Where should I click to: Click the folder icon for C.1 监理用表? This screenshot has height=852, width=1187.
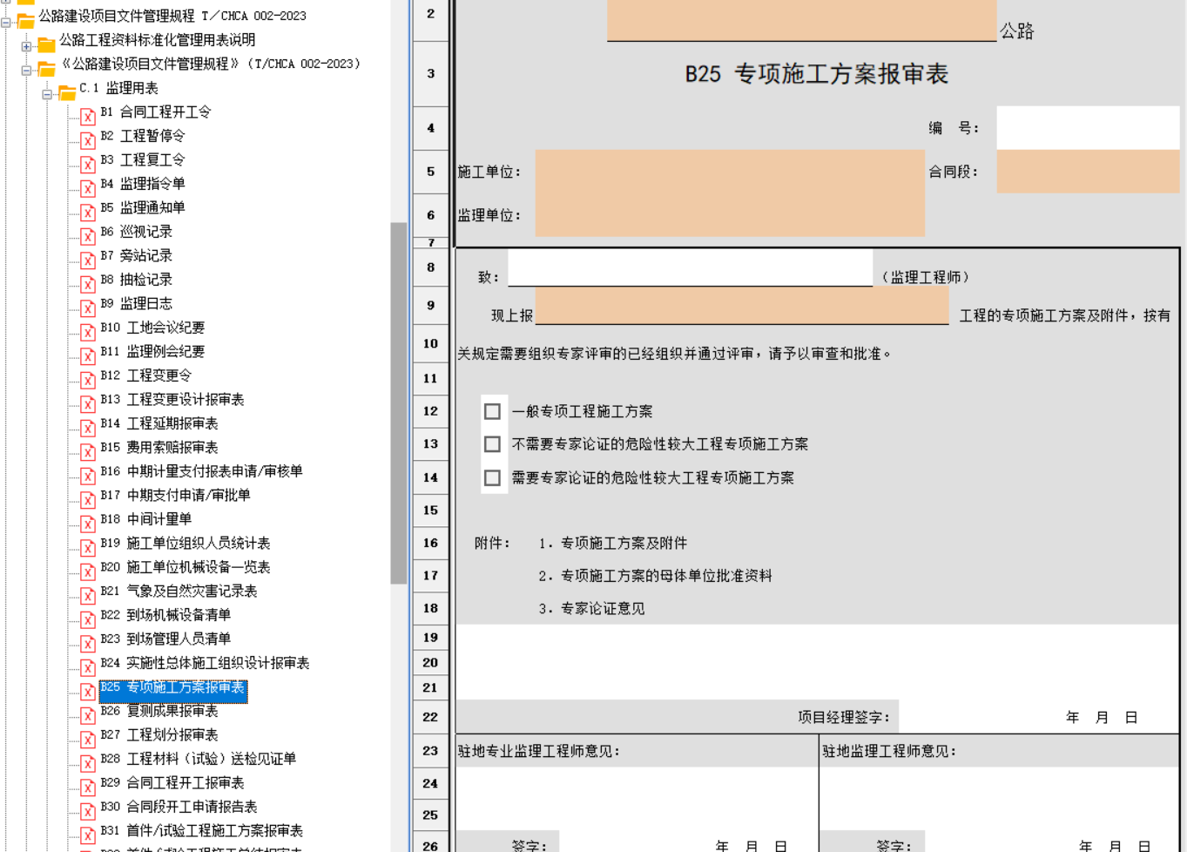(67, 91)
